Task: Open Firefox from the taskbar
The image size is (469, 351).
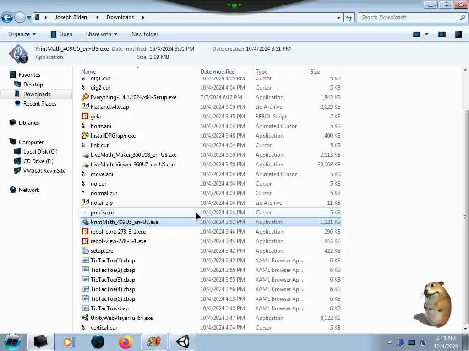Action: click(x=126, y=342)
